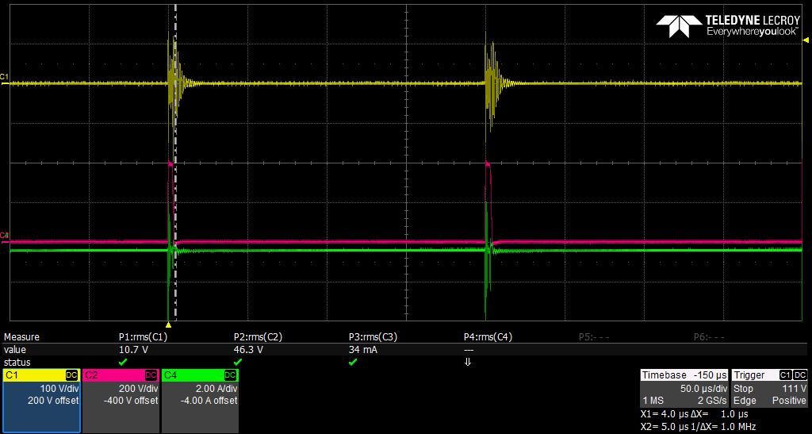
Task: Click the status row label
Action: pos(17,362)
